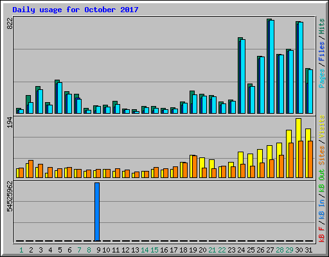Image resolution: width=329 pixels, height=257 pixels.
Task: Click day label 29 on the x-axis
Action: click(x=289, y=250)
